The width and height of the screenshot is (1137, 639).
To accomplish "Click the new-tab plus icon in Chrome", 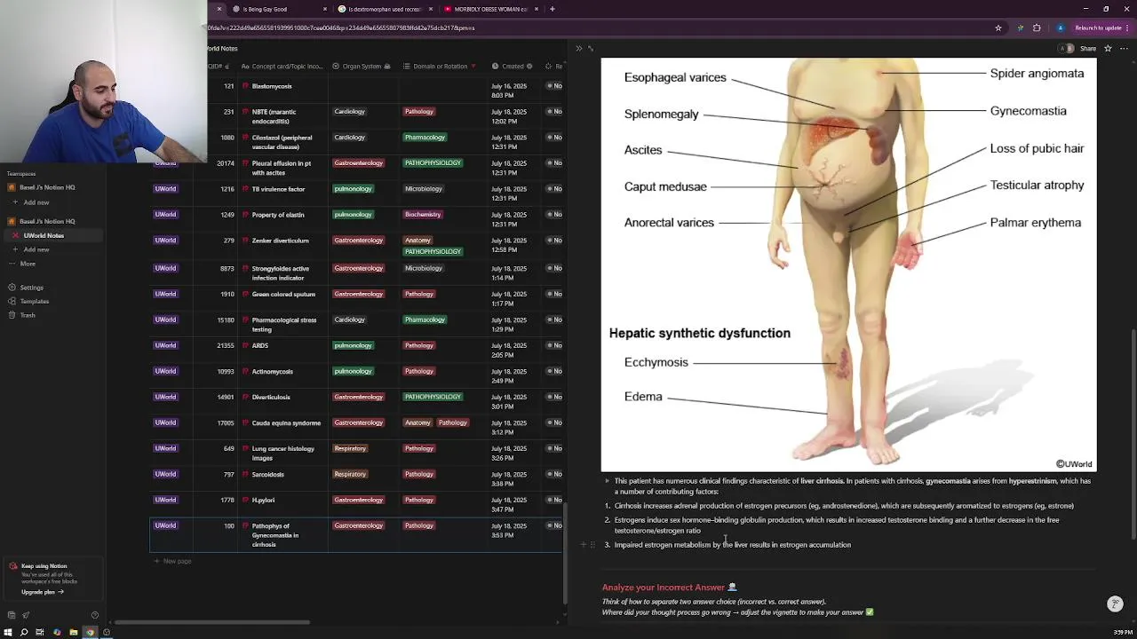I will coord(553,9).
